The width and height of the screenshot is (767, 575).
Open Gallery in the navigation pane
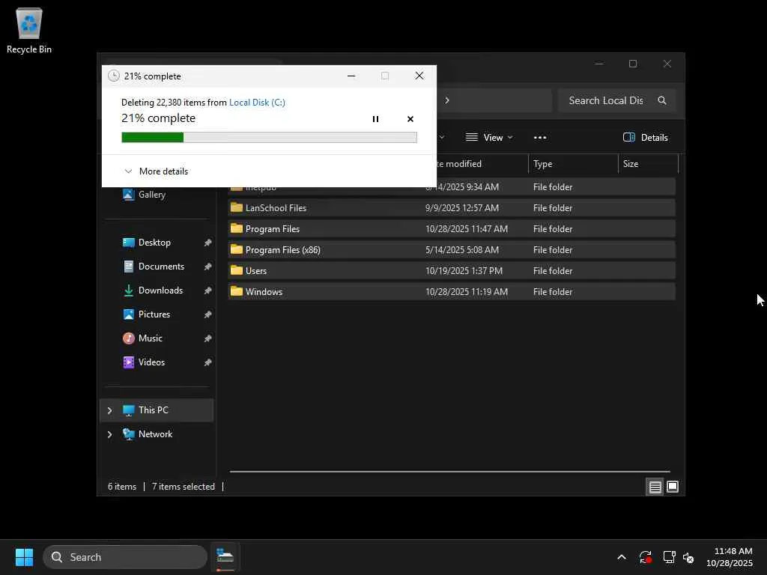(151, 194)
